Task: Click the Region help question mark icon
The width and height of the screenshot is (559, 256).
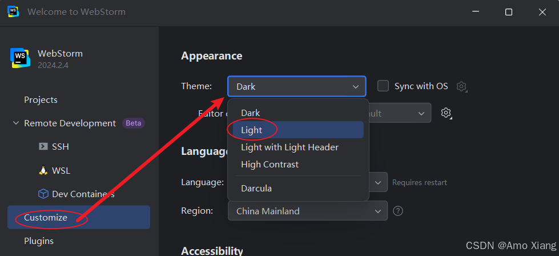Action: click(398, 211)
